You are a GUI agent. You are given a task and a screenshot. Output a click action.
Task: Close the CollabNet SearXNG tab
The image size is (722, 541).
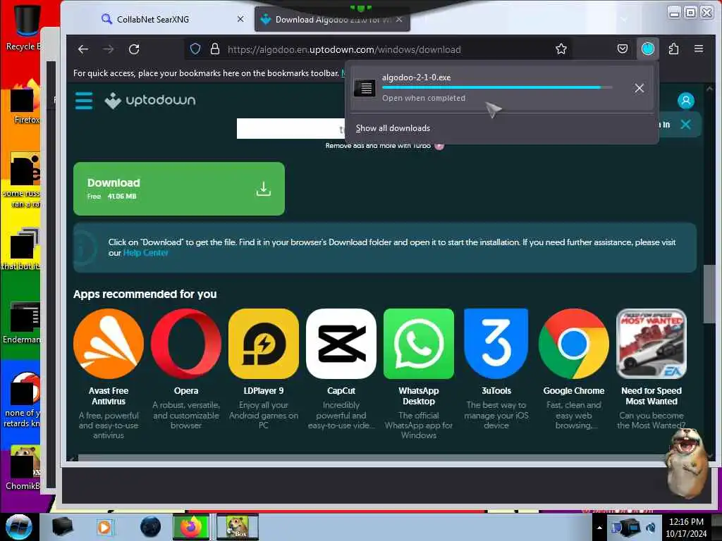(x=240, y=19)
